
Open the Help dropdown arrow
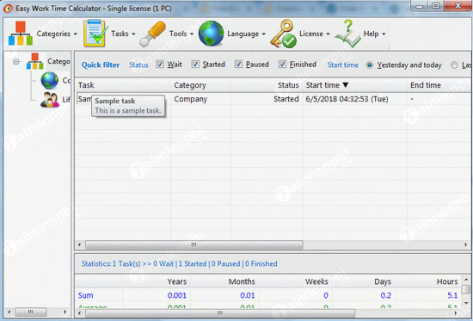click(x=384, y=34)
